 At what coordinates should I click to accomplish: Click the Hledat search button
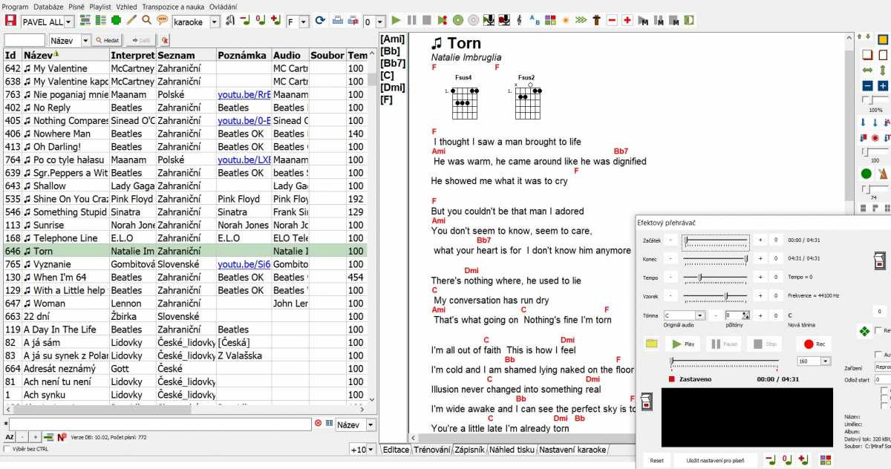tap(108, 40)
